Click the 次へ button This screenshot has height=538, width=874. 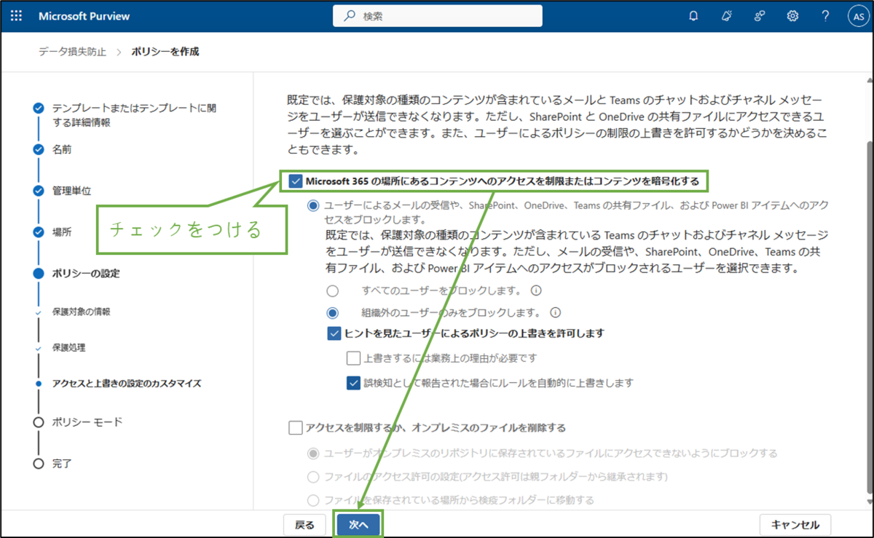(x=359, y=525)
